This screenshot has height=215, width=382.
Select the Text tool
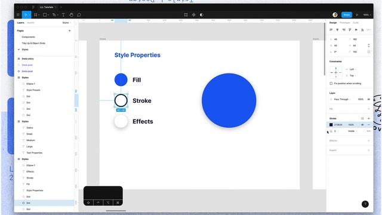coord(63,15)
